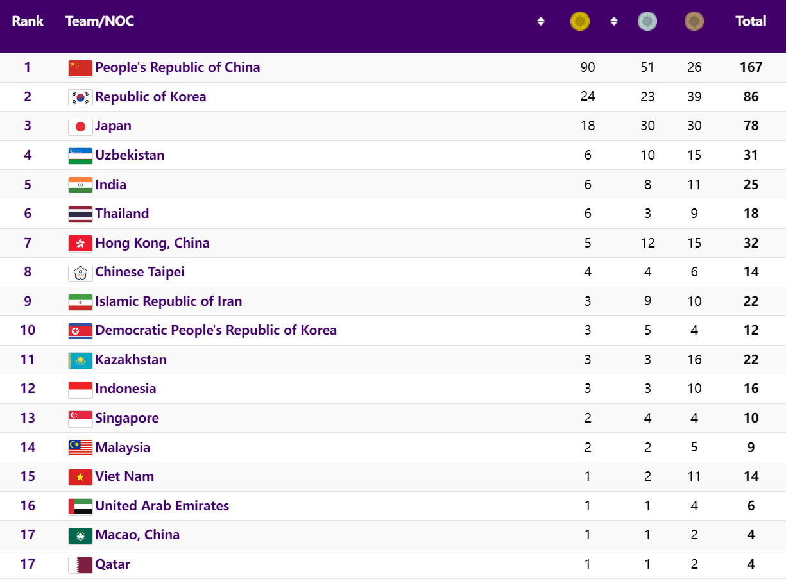Open Democratic People's Republic of Korea link
The width and height of the screenshot is (786, 579).
point(216,330)
